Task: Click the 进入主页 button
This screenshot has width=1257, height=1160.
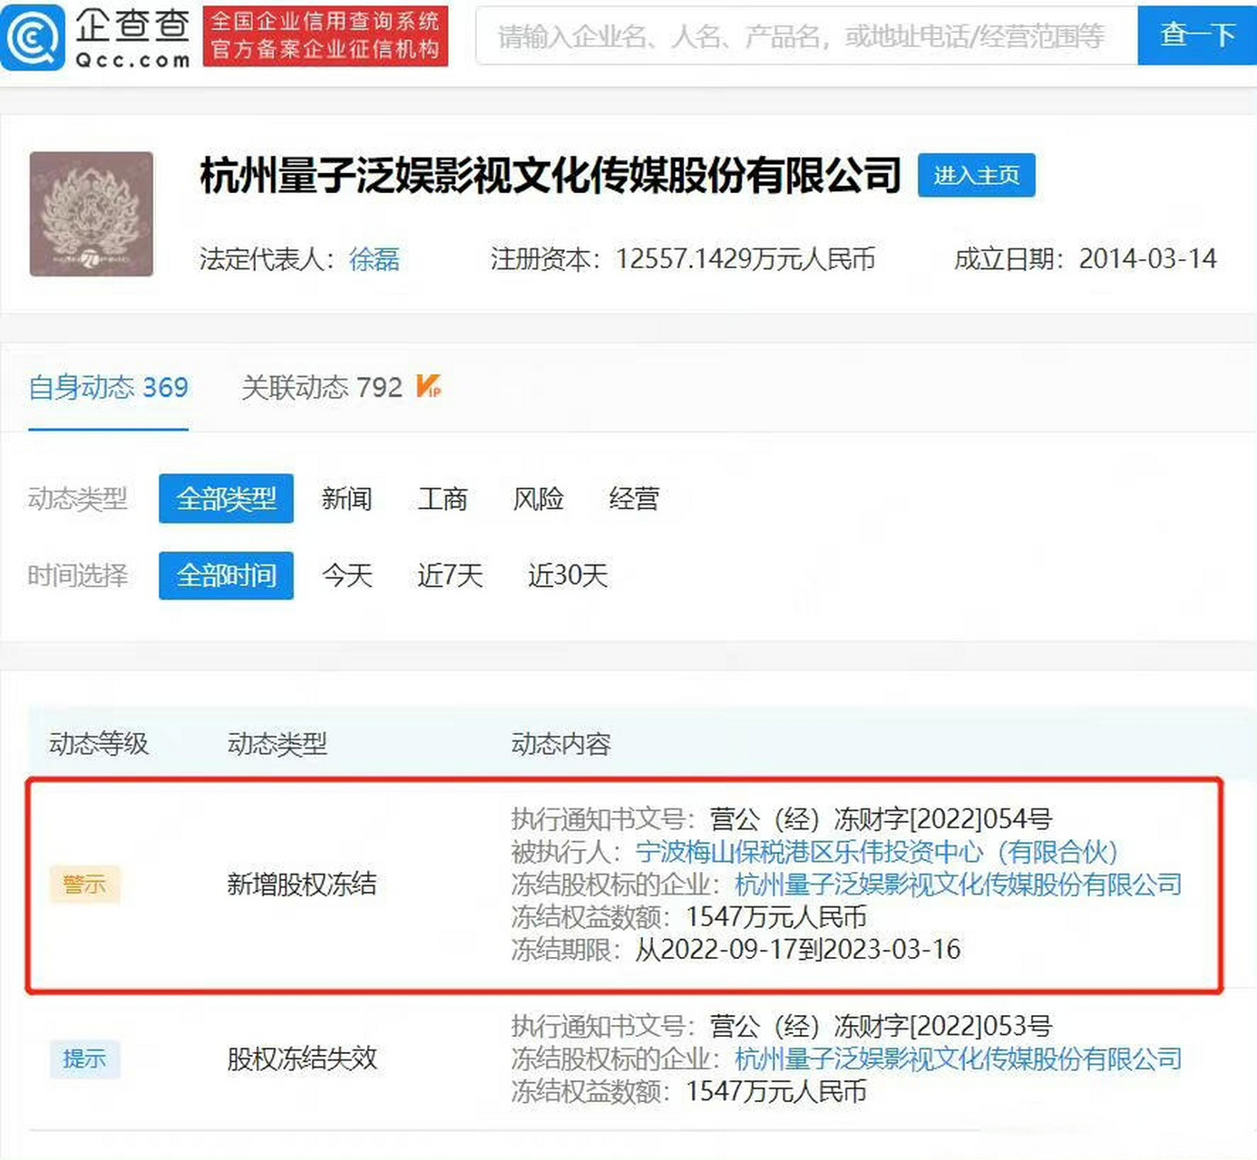Action: tap(976, 175)
